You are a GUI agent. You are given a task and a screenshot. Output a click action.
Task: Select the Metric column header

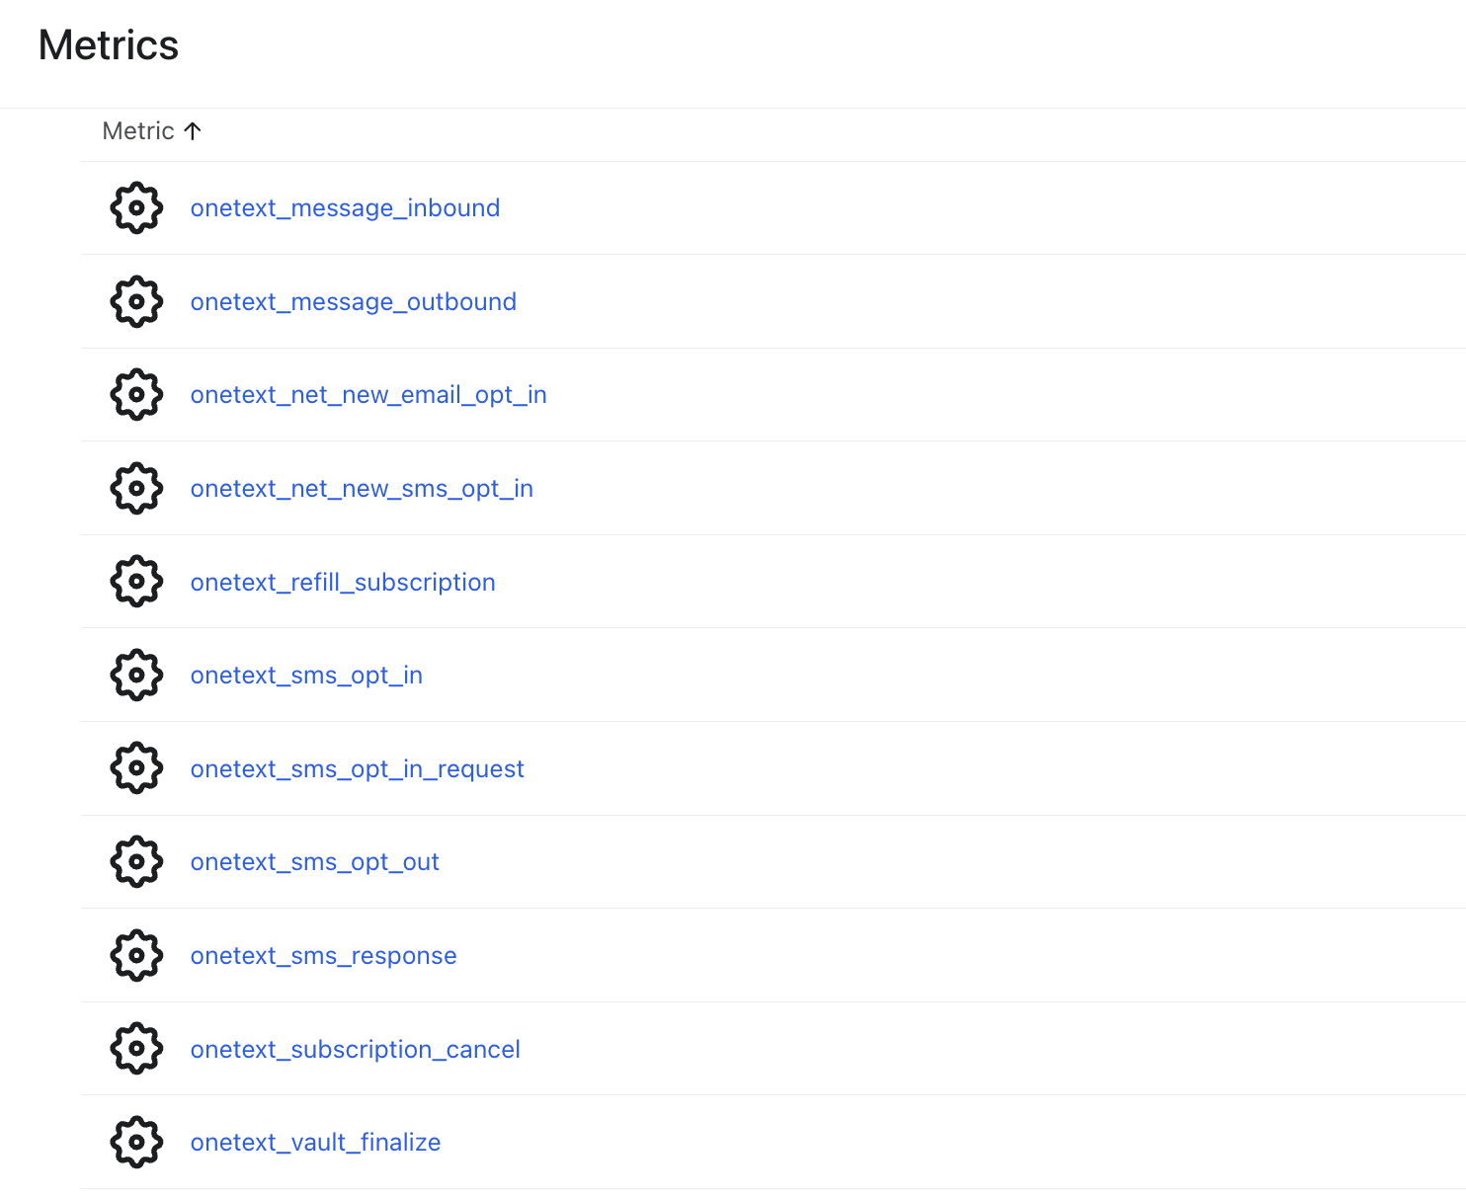[x=139, y=130]
